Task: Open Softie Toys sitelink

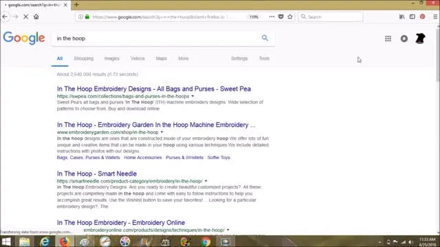Action: click(219, 157)
